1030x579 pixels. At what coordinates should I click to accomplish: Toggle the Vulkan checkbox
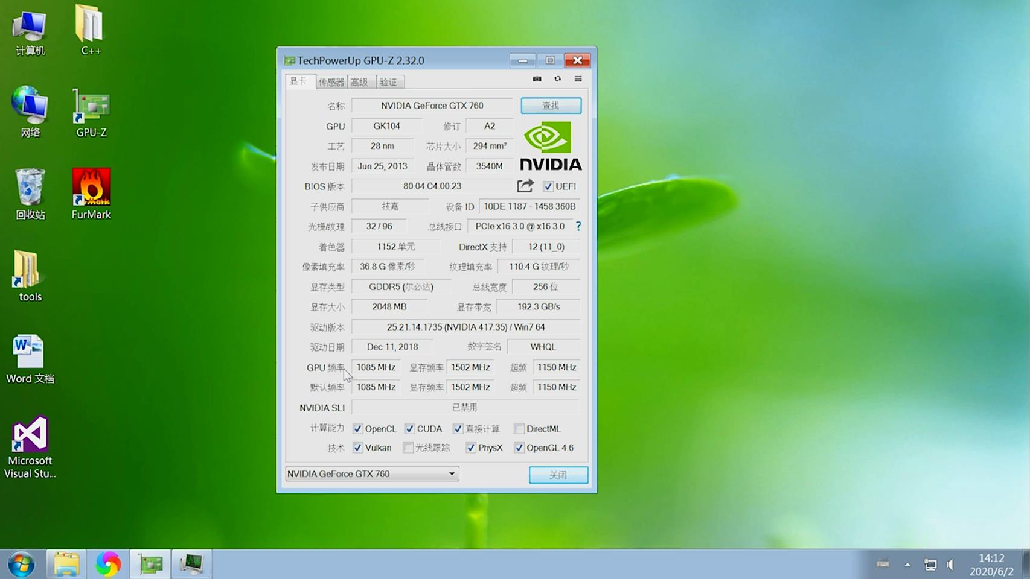[x=357, y=448]
